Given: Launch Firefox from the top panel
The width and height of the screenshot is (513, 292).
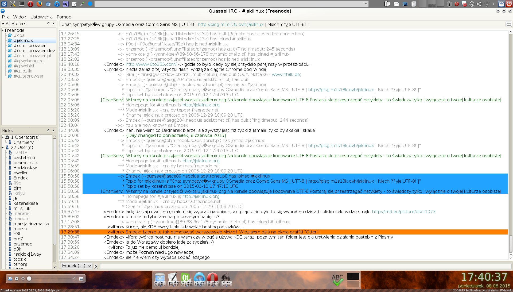Looking at the screenshot, I should (x=39, y=4).
